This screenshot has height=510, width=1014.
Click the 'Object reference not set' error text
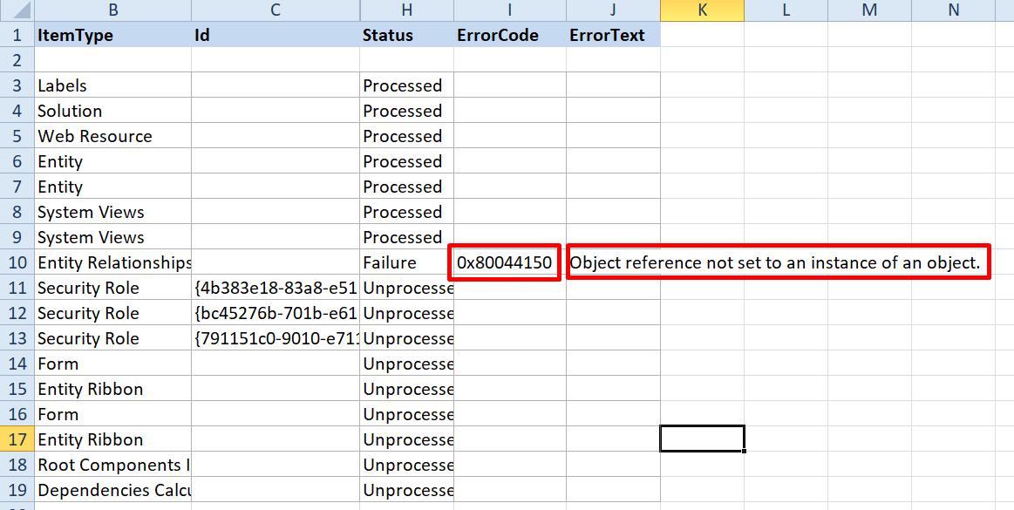(x=776, y=262)
